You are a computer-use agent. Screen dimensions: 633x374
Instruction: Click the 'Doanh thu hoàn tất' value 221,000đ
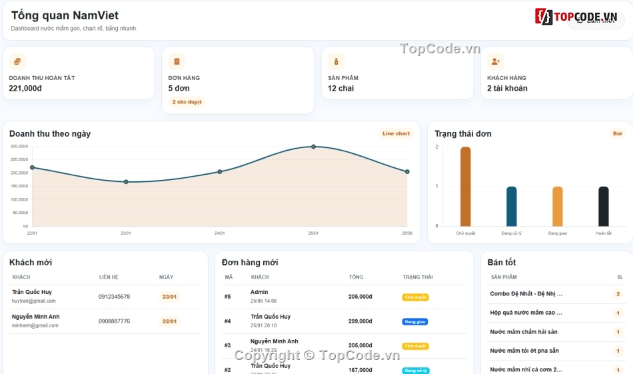pyautogui.click(x=25, y=88)
